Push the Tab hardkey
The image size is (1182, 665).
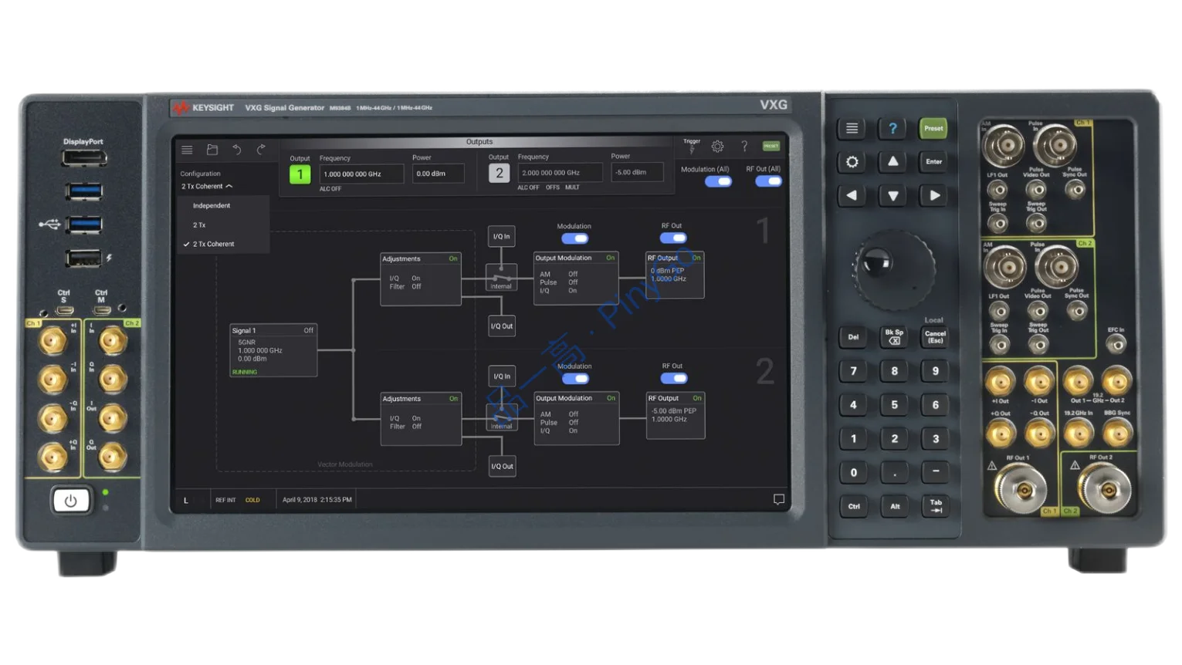point(935,506)
